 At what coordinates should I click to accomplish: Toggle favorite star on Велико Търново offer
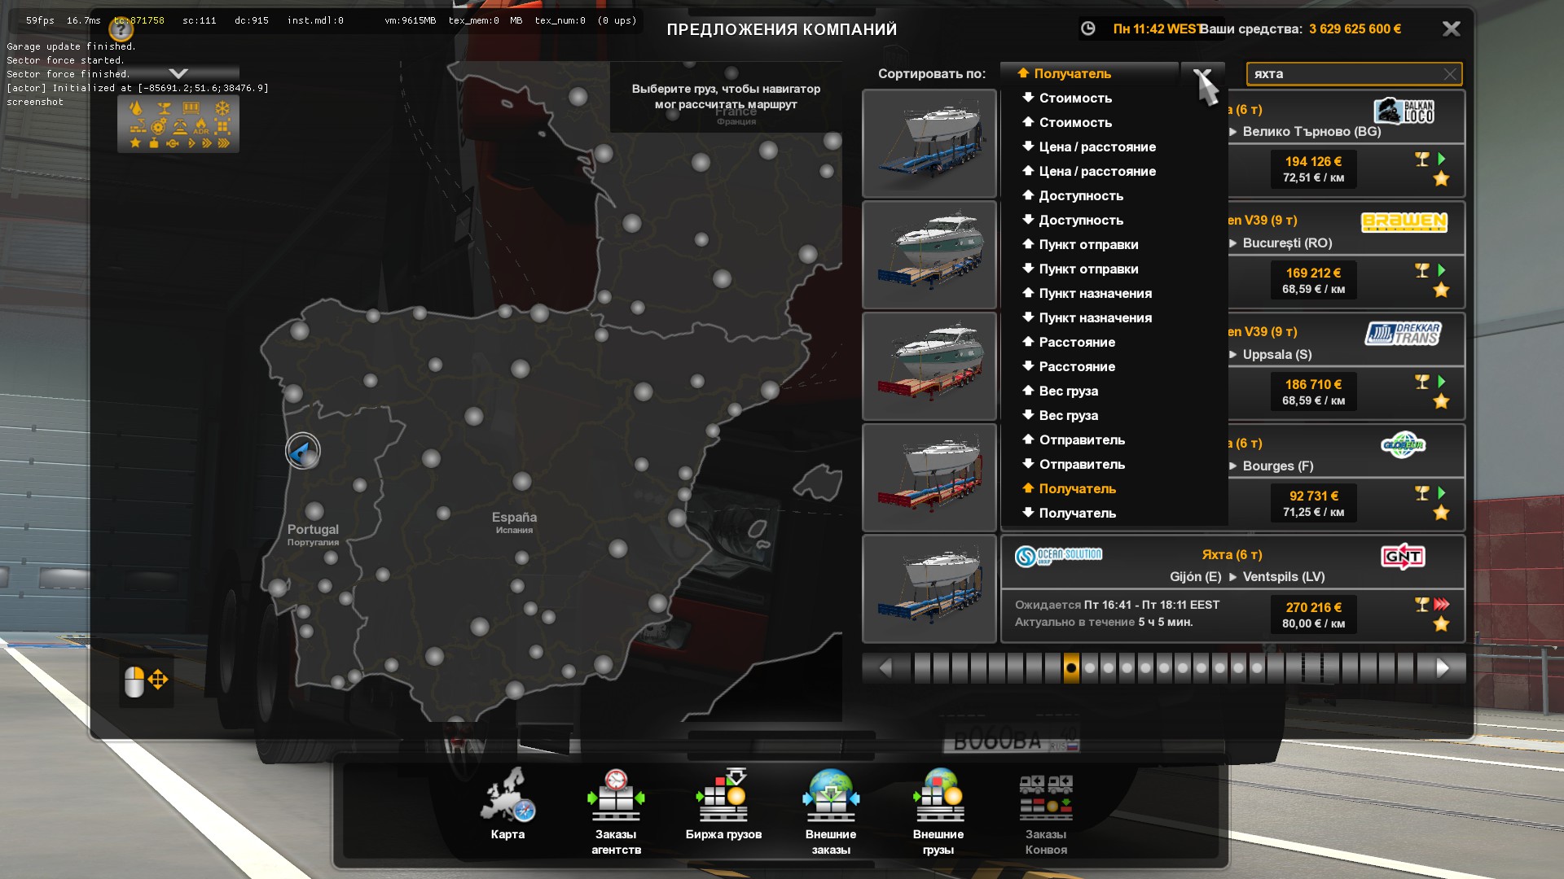[x=1441, y=179]
